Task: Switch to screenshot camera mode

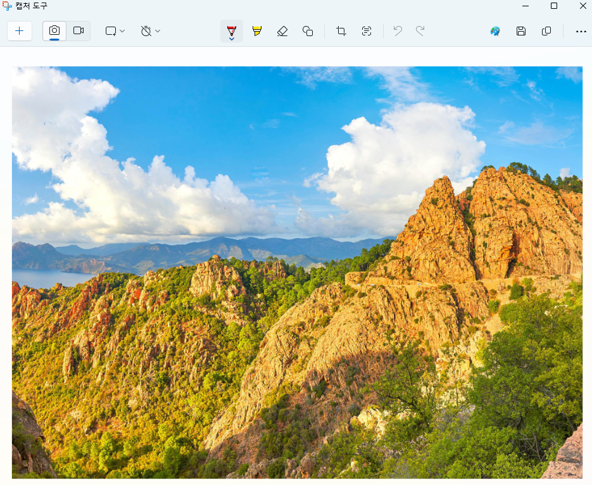Action: point(54,31)
